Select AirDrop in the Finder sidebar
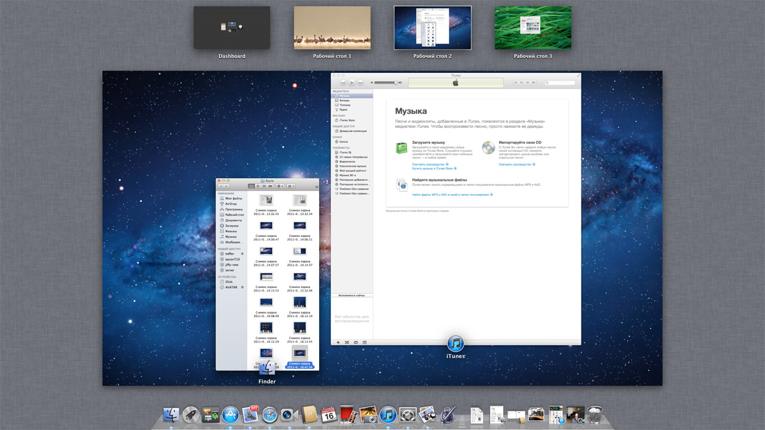 coord(231,204)
